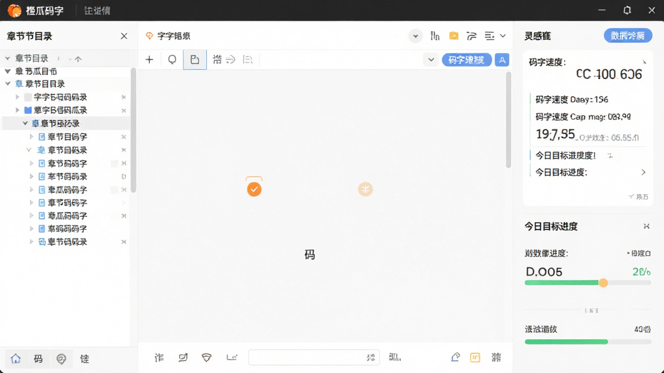Click the 码 icon in bottom-left bar
Viewport: 664px width, 373px height.
click(38, 359)
